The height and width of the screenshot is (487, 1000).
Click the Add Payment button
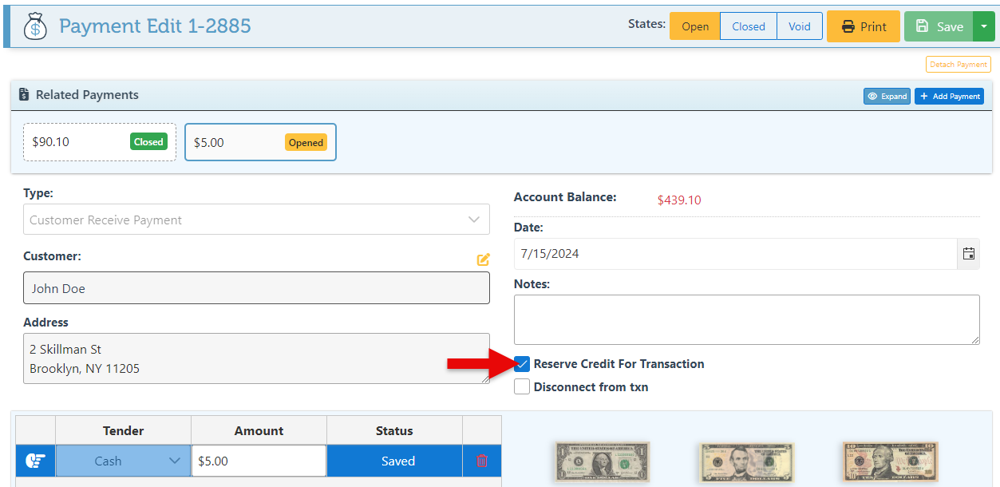point(949,96)
